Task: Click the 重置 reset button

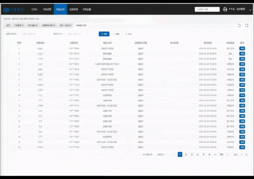Action: coord(117,34)
